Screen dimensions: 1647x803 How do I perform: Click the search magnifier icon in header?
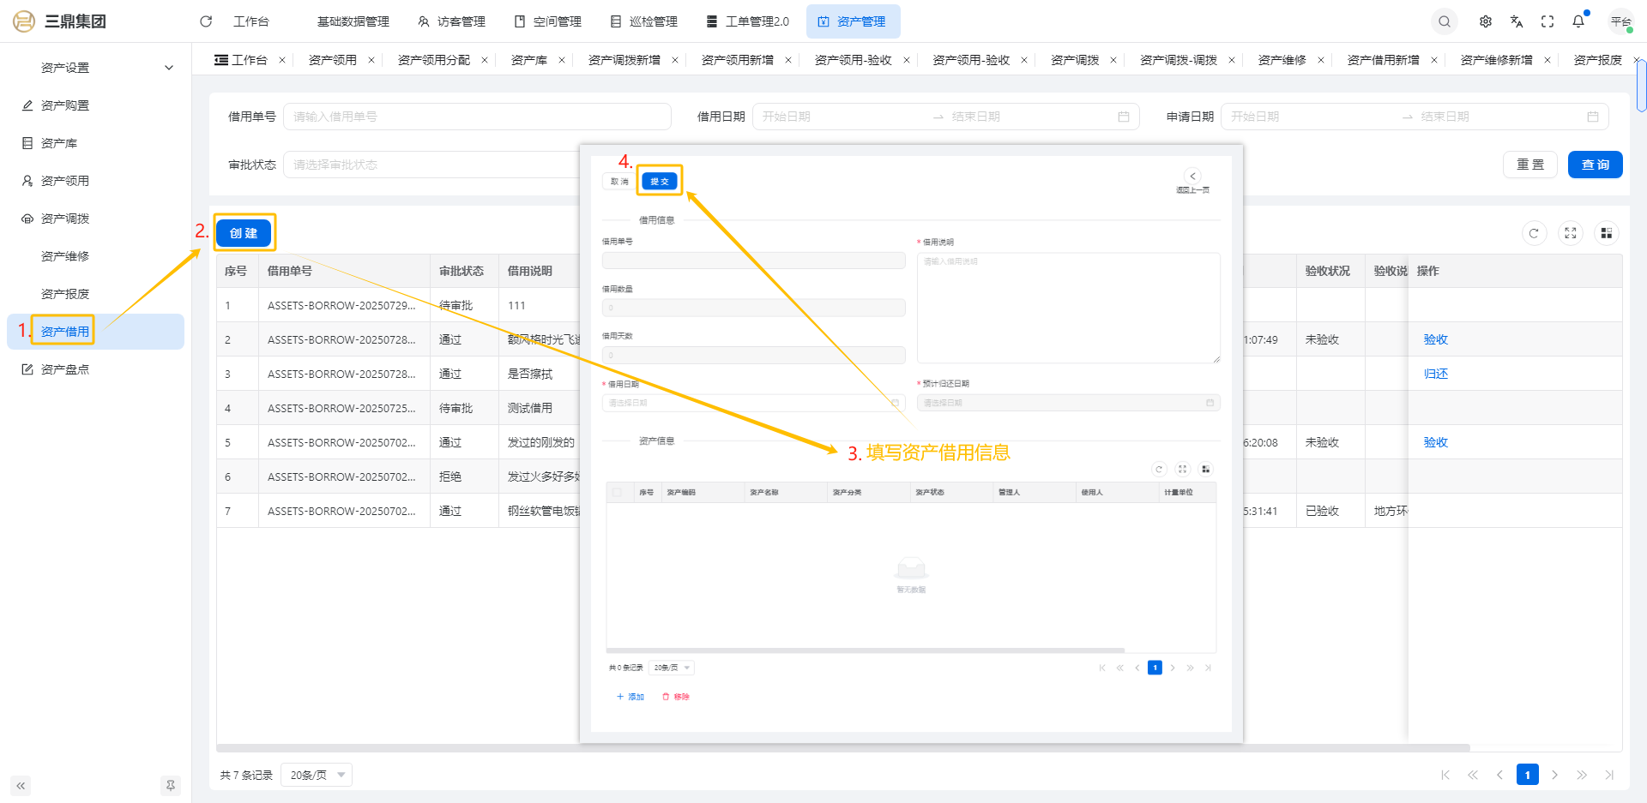coord(1445,21)
